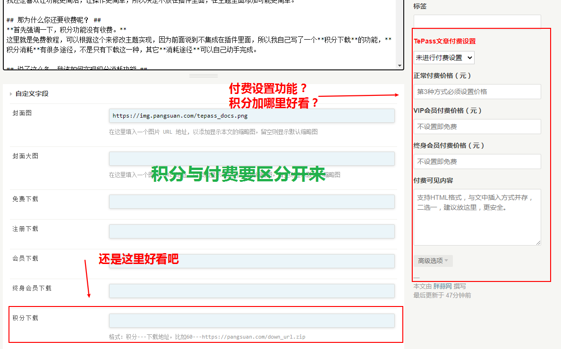Click inside the 付费可见内容 textarea
Screen dimensions: 561x349
[477, 217]
